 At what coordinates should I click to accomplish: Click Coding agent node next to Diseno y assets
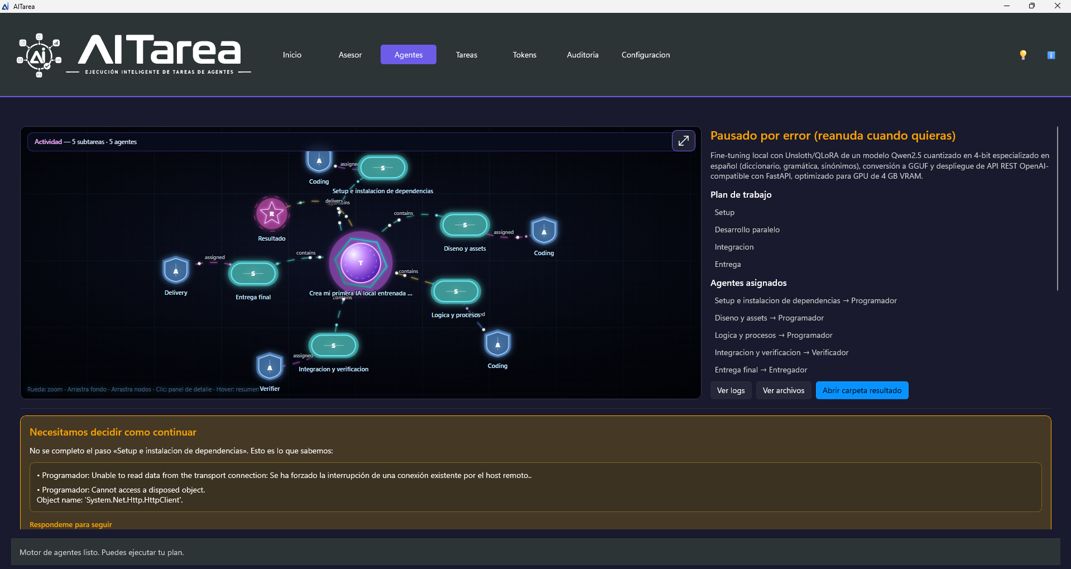coord(544,231)
